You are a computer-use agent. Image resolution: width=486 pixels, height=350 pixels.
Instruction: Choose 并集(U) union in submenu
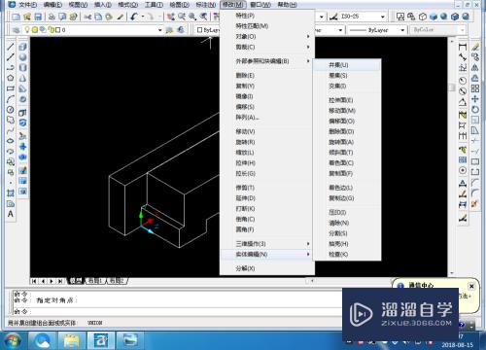(347, 65)
